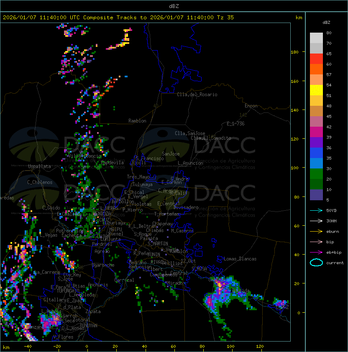The width and height of the screenshot is (348, 352).
Task: Click the white 30HM arrow icon
Action: [x=316, y=221]
